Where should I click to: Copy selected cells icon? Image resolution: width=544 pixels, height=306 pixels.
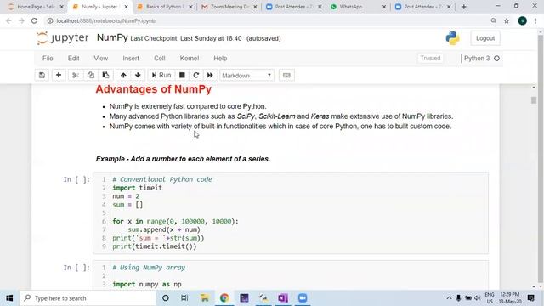pos(91,76)
